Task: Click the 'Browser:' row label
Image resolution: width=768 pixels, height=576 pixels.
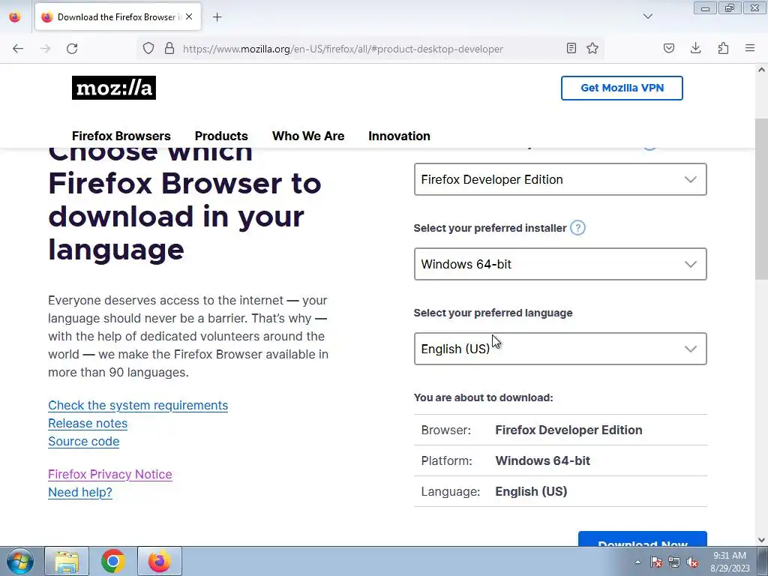Action: 446,430
